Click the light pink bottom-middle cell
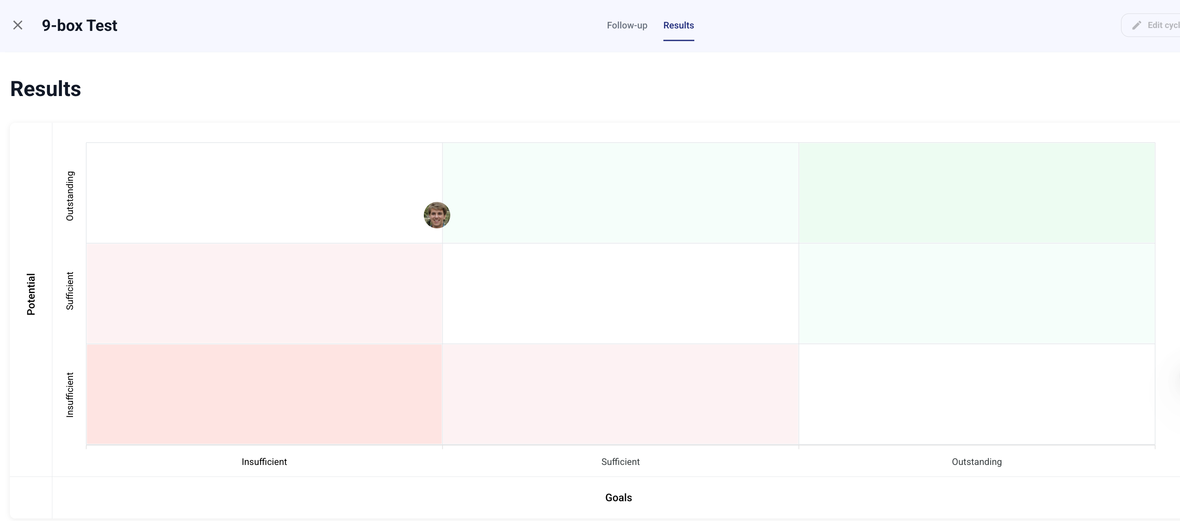 tap(620, 394)
